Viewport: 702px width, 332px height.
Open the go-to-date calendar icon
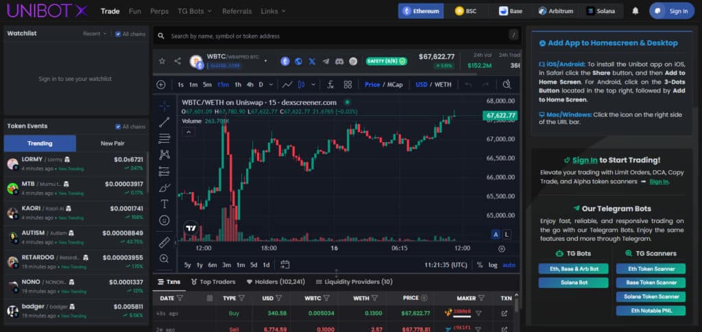pyautogui.click(x=285, y=265)
